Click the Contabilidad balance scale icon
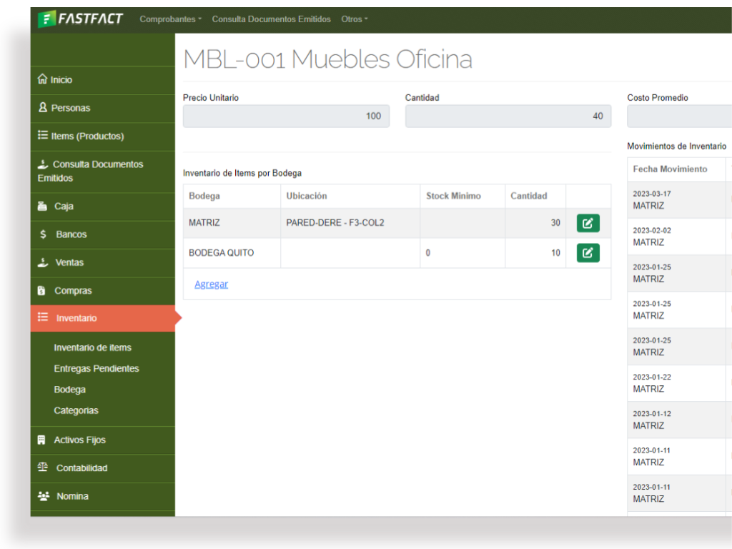Image resolution: width=732 pixels, height=549 pixels. (42, 467)
